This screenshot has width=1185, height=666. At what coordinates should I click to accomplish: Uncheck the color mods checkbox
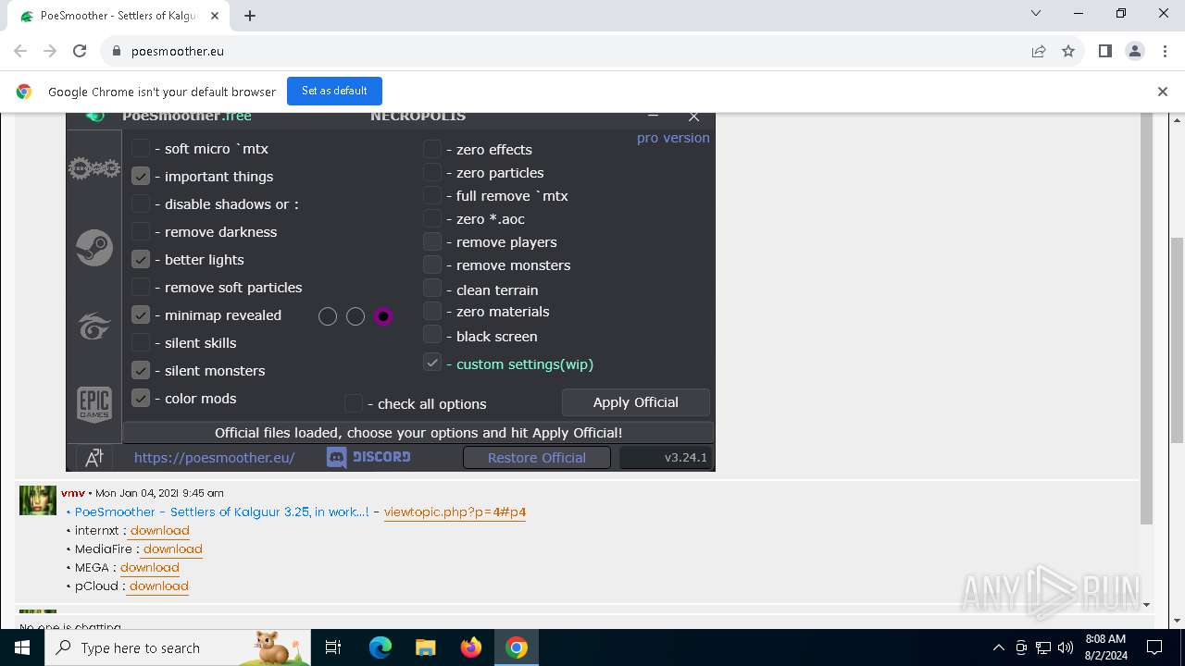141,398
